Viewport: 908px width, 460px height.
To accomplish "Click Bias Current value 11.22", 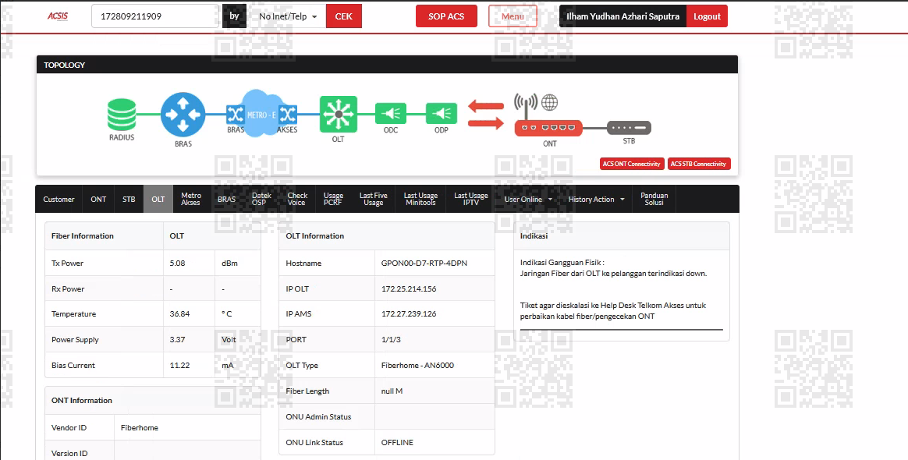I will (179, 365).
